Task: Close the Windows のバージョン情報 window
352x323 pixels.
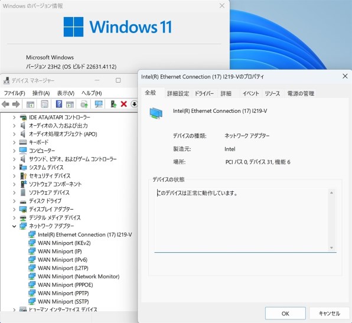Action: 222,6
